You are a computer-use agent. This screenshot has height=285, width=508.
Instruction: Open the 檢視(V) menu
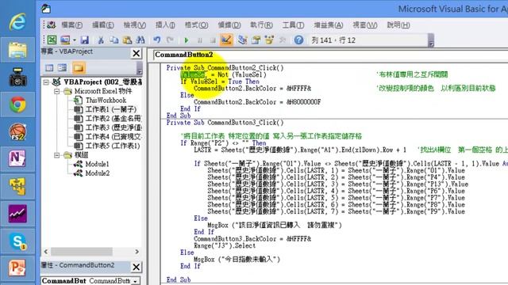tap(134, 25)
